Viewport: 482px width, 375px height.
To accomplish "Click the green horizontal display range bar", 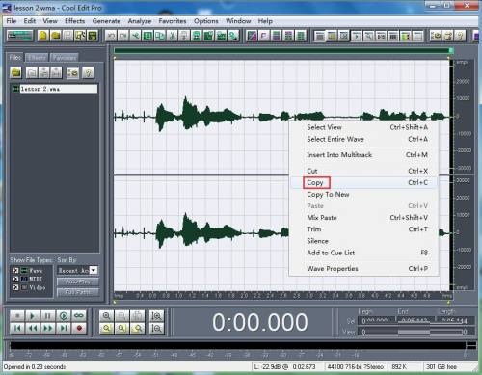I will point(282,51).
